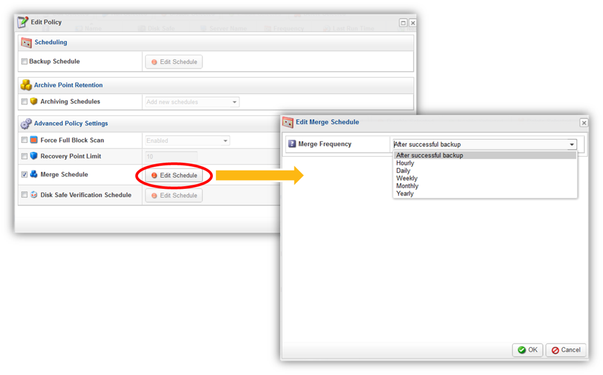The image size is (603, 375).
Task: Check the Force Full Block Scan checkbox
Action: (24, 140)
